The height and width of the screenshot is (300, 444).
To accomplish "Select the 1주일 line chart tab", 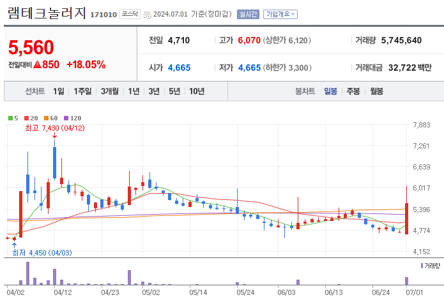I will point(82,91).
